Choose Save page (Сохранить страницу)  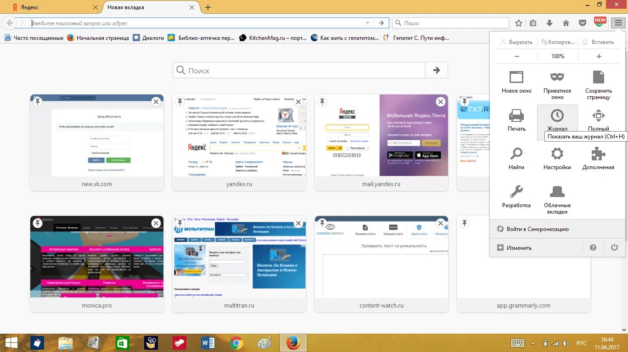[x=598, y=85]
